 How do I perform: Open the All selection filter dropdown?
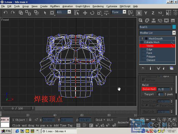pos(69,12)
